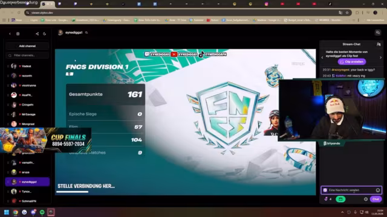Open the emoji picker in chat input
The image size is (387, 217).
tap(377, 190)
